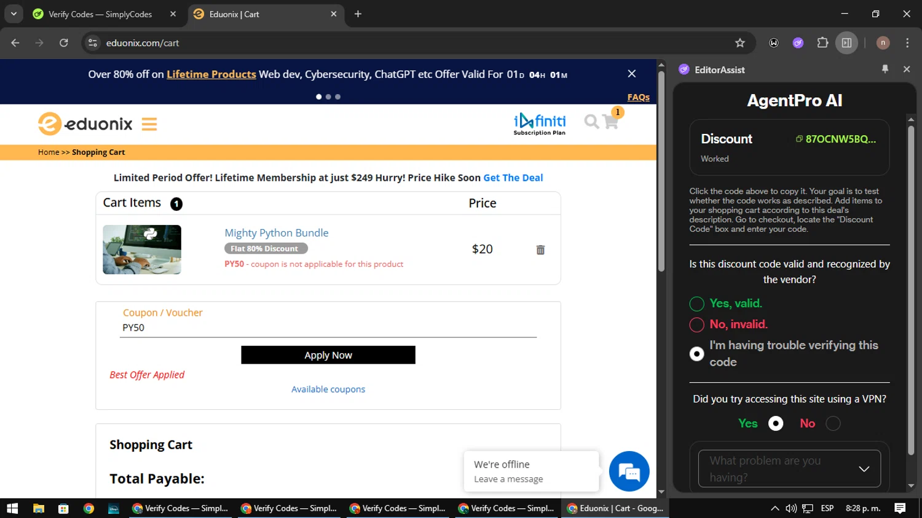Open Mighty Python Bundle product link
922x518 pixels.
click(277, 233)
